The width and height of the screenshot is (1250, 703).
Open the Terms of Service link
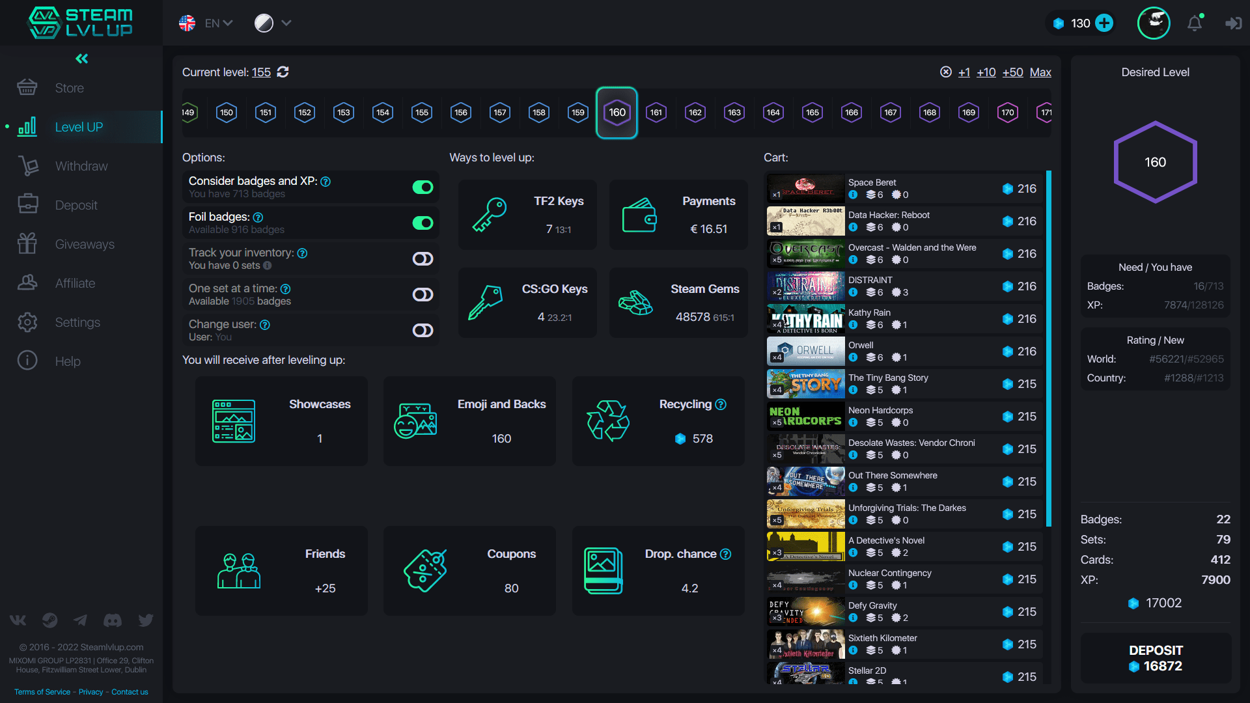(x=42, y=692)
